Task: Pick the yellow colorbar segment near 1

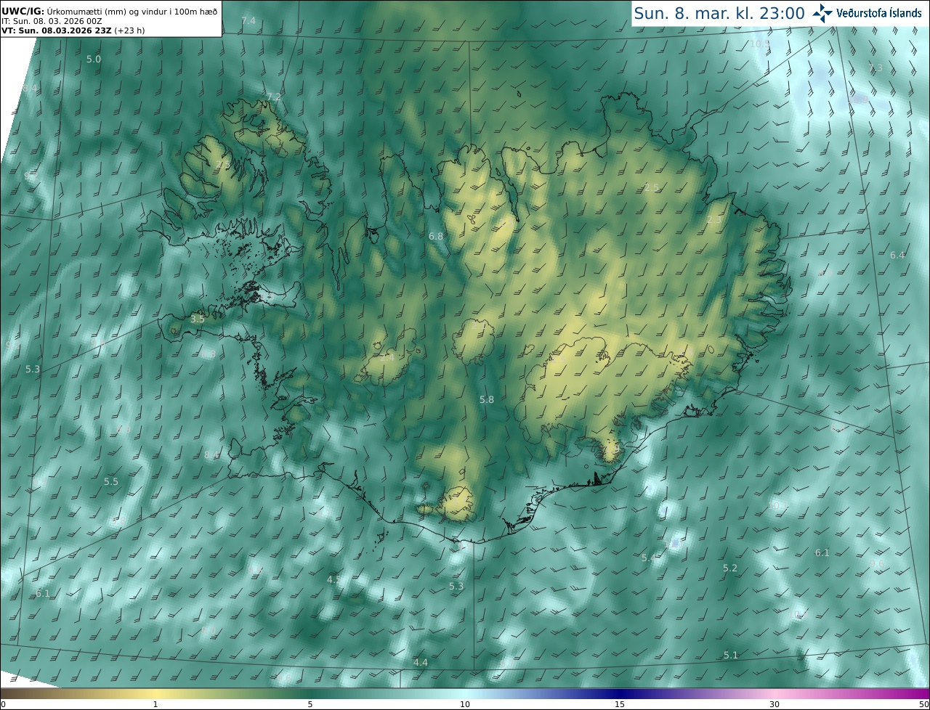Action: pyautogui.click(x=155, y=693)
